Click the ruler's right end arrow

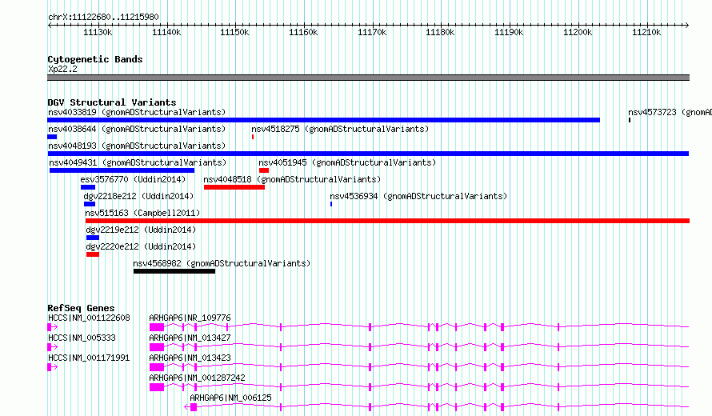(687, 25)
